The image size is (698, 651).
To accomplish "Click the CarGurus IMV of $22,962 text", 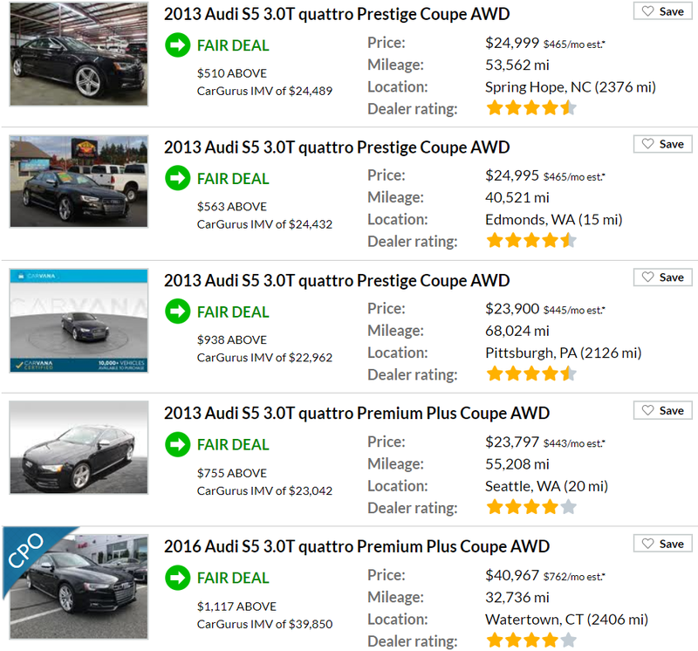I will point(265,358).
